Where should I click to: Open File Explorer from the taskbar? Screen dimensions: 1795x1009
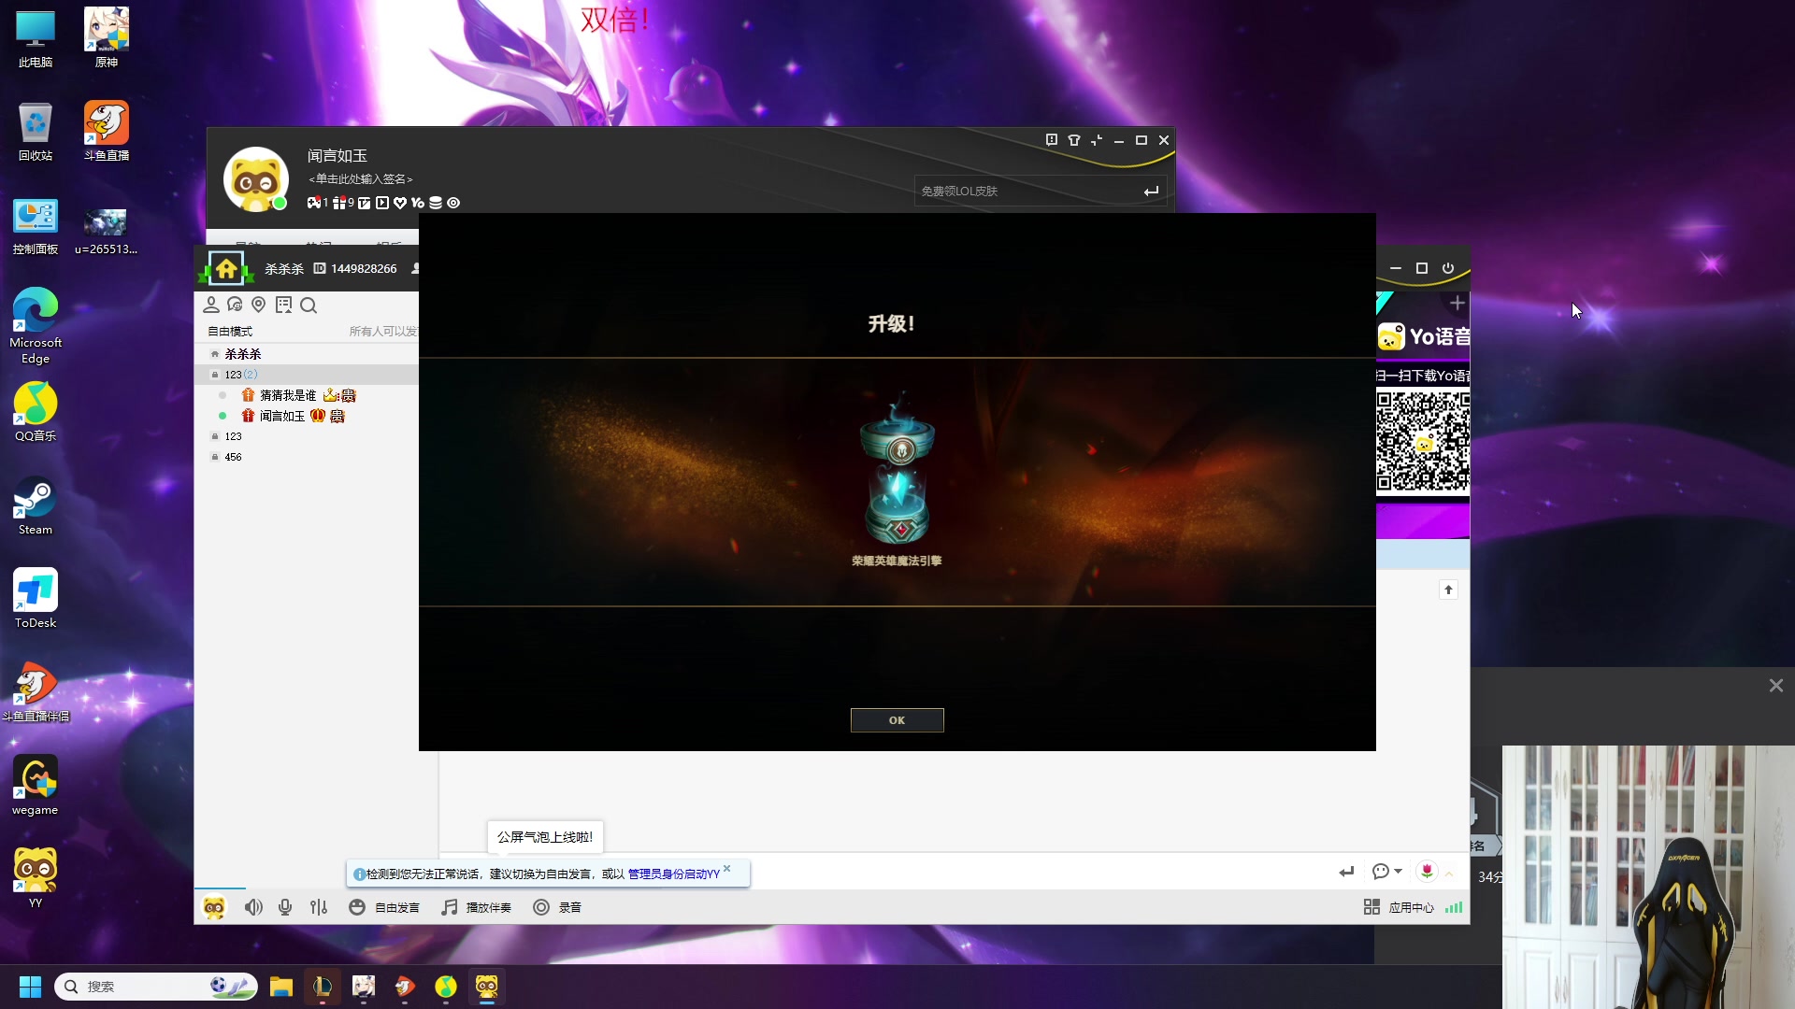pos(281,987)
